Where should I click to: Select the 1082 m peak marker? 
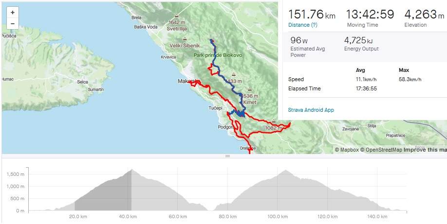click(274, 121)
